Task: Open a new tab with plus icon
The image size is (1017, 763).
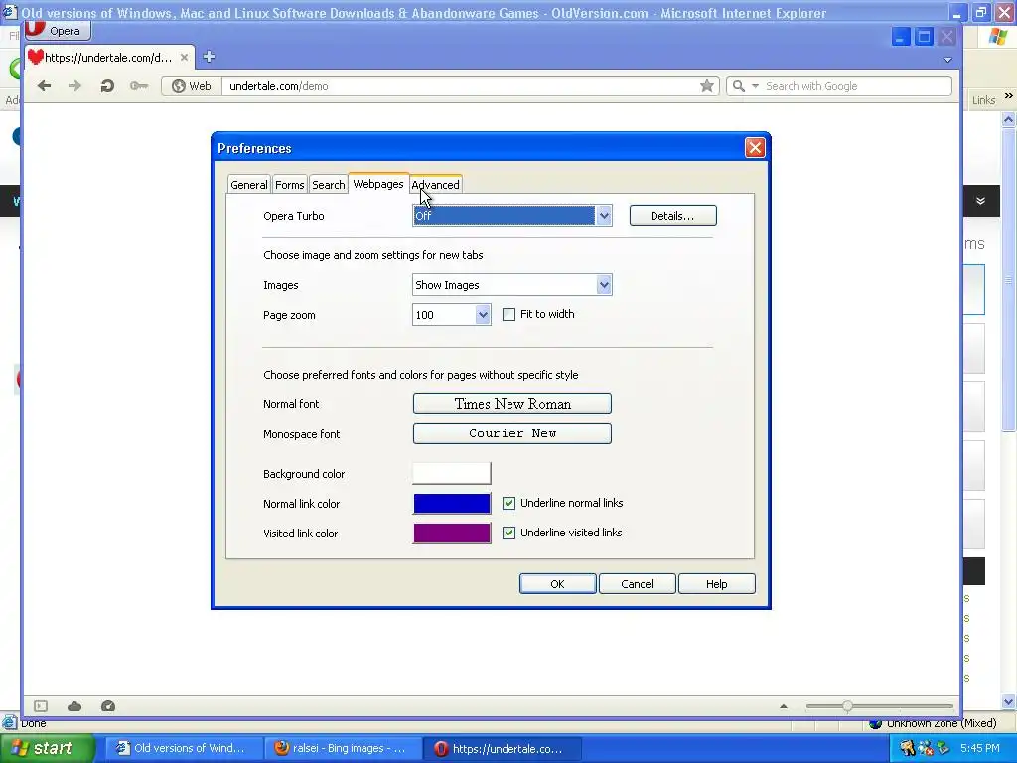Action: [x=209, y=57]
